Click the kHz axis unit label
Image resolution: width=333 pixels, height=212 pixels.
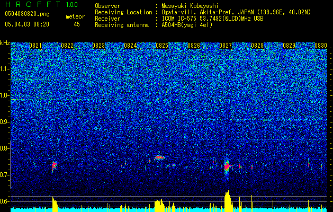(5, 43)
